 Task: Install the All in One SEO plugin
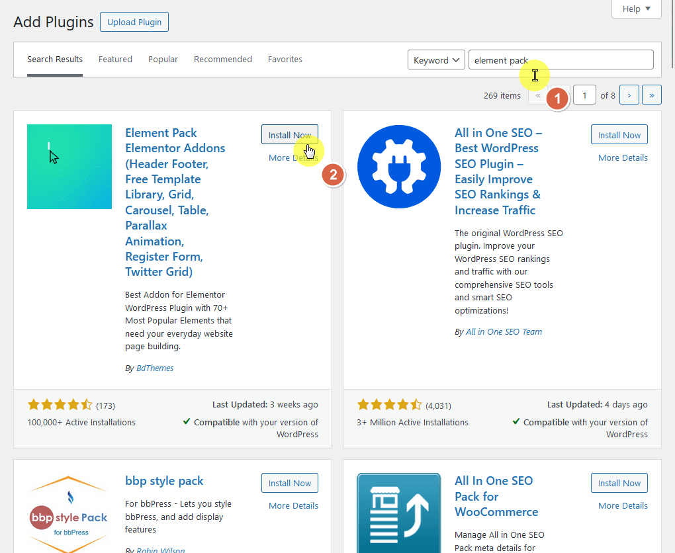[619, 135]
